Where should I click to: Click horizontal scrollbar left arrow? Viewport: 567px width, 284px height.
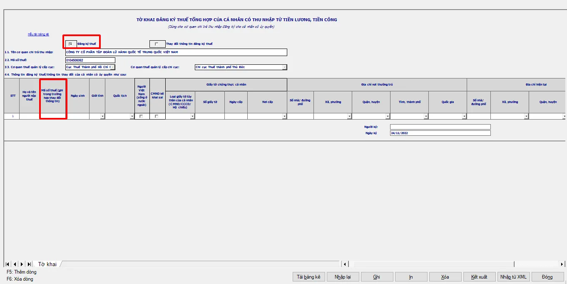(345, 264)
